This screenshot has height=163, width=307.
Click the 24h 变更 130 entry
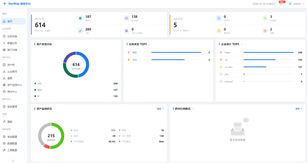pyautogui.click(x=141, y=136)
